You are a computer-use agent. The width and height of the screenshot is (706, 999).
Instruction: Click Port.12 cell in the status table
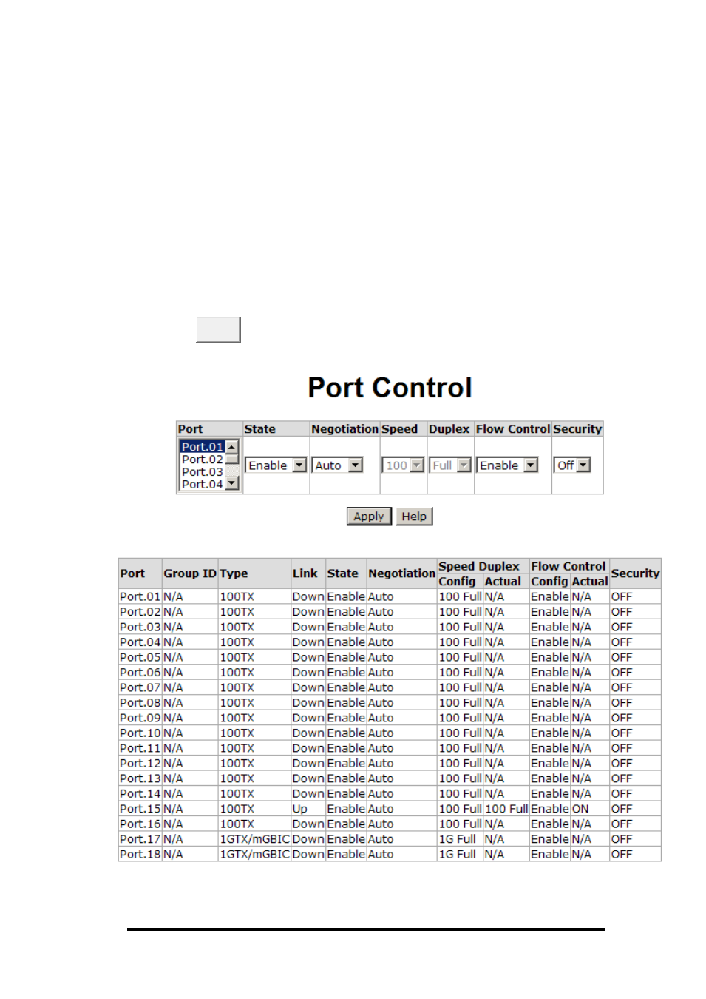click(x=140, y=763)
